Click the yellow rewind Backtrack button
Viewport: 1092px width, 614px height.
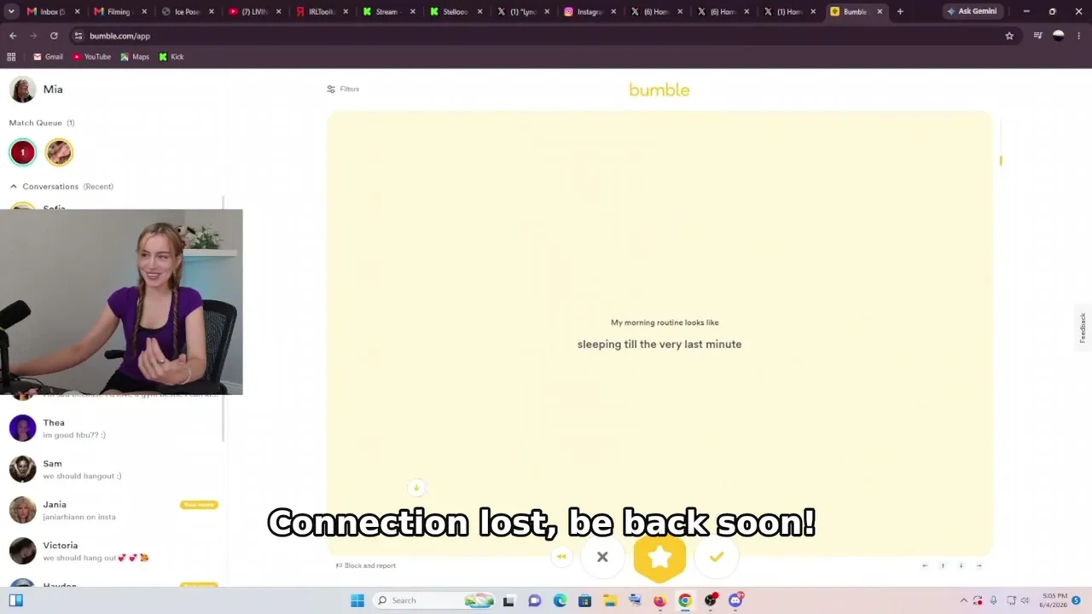561,557
